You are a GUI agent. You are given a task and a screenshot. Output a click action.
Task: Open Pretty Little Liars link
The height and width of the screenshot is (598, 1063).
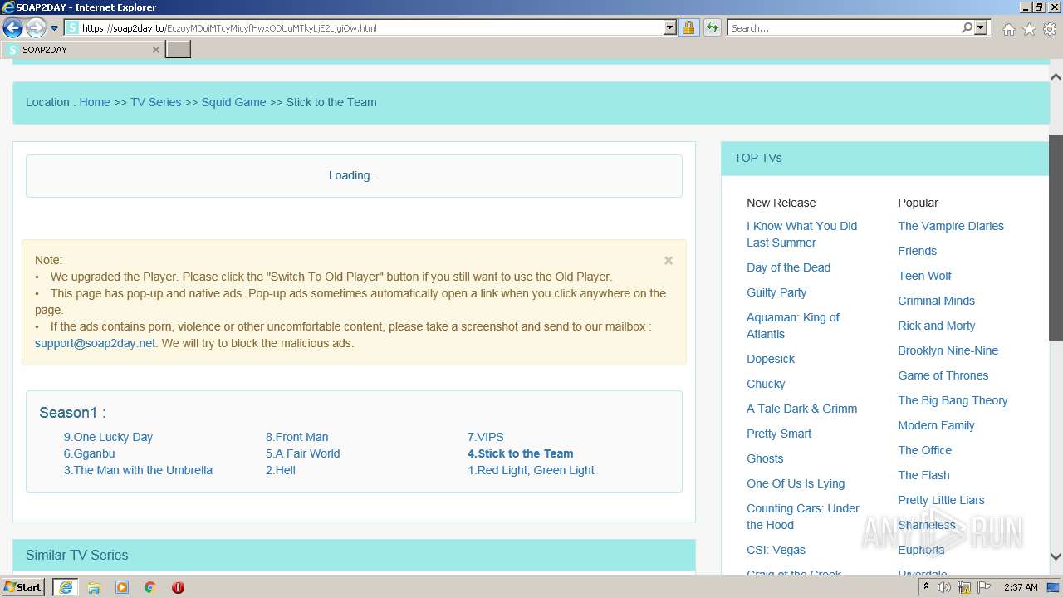point(941,500)
